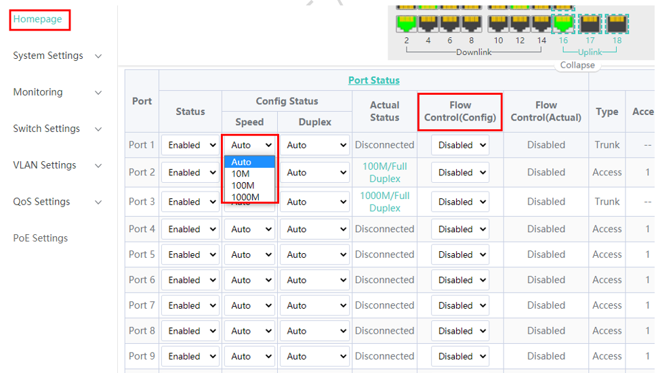Open the Homepage menu item

click(38, 20)
